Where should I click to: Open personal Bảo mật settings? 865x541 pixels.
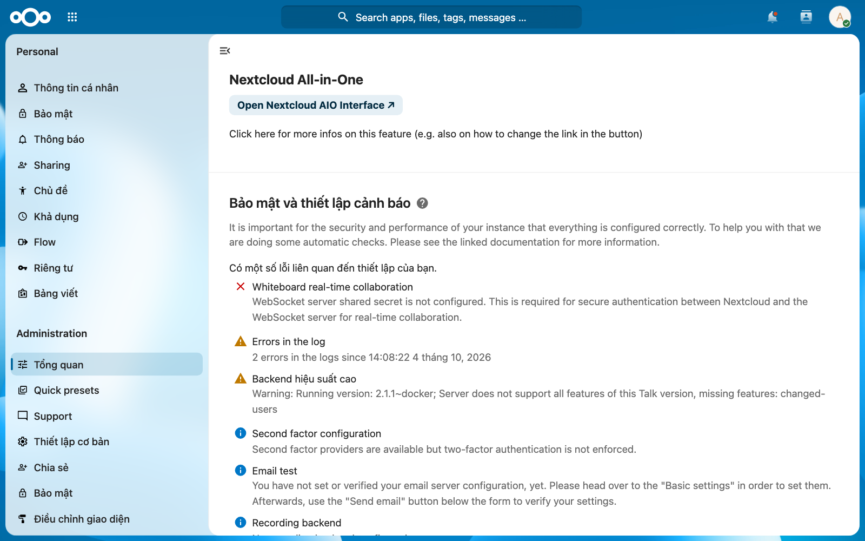pos(107,114)
